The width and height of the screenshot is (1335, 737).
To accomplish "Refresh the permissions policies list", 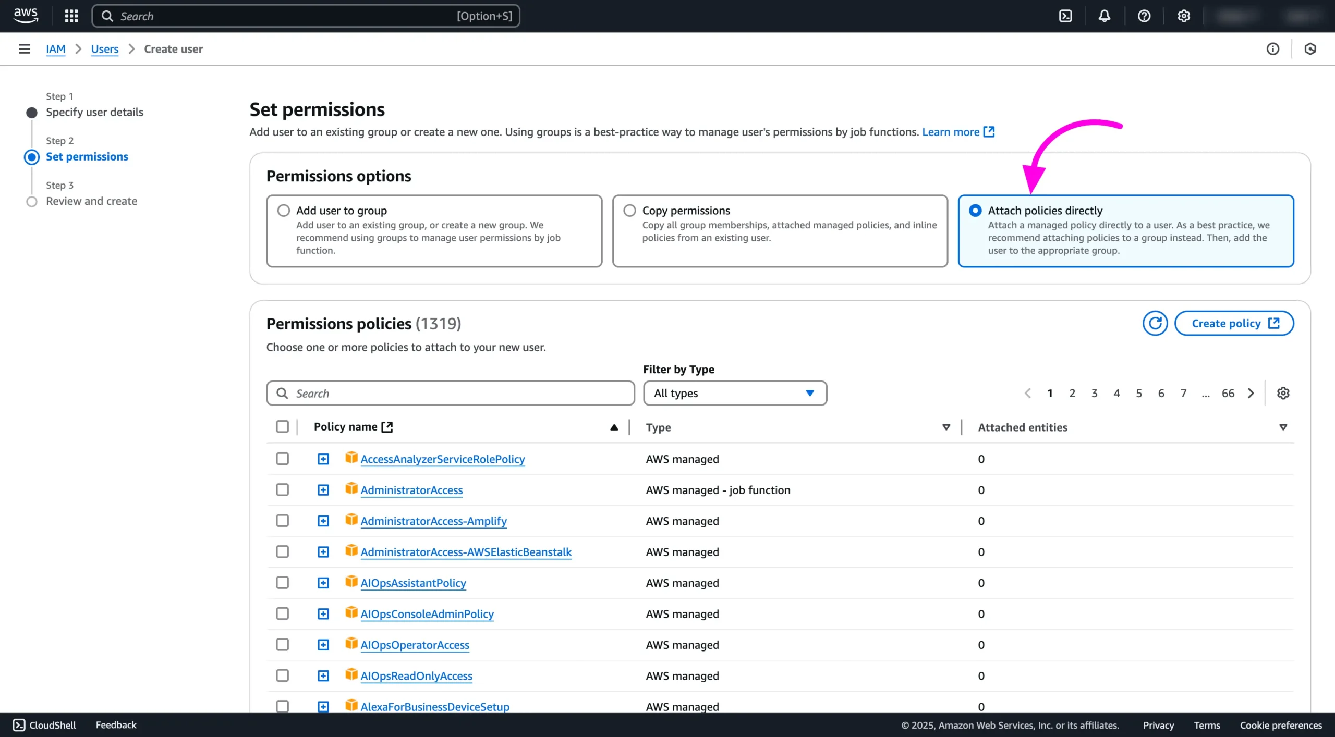I will 1155,323.
